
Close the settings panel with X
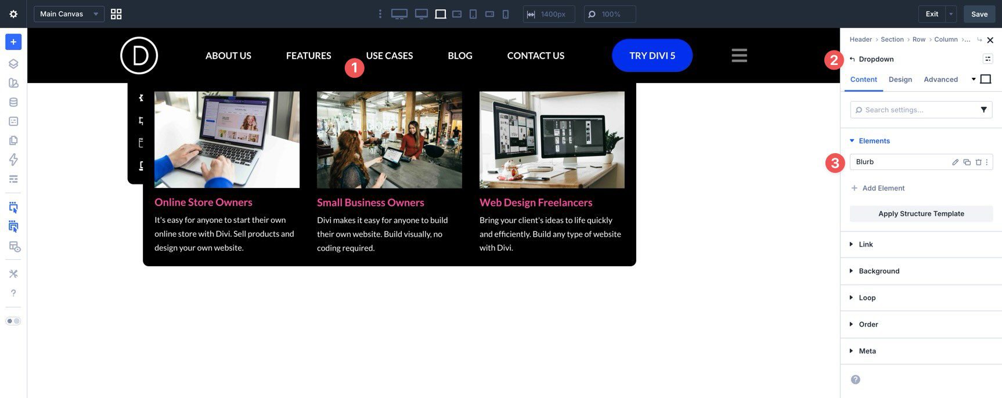[990, 40]
